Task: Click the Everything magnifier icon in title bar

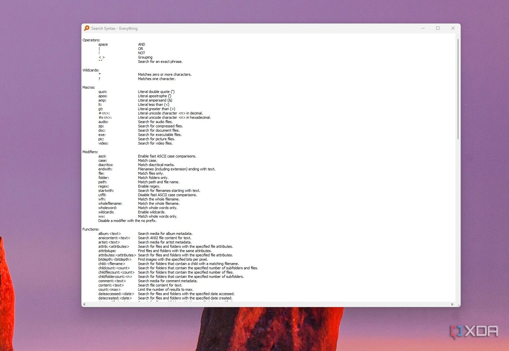Action: point(87,28)
